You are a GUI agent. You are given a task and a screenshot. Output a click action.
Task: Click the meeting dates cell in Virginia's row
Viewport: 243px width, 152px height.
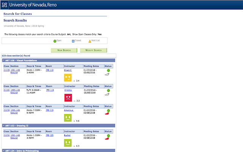[90, 91]
